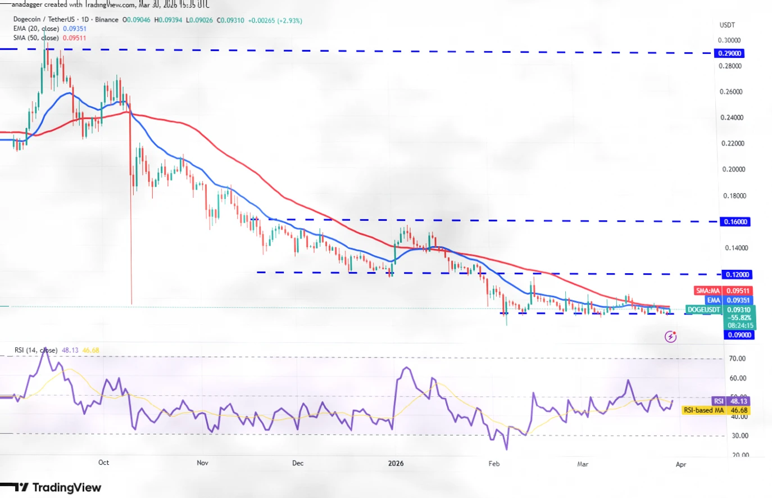Toggle the SMA (50, close) indicator legend
Viewport: 772px width, 498px height.
tap(37, 38)
